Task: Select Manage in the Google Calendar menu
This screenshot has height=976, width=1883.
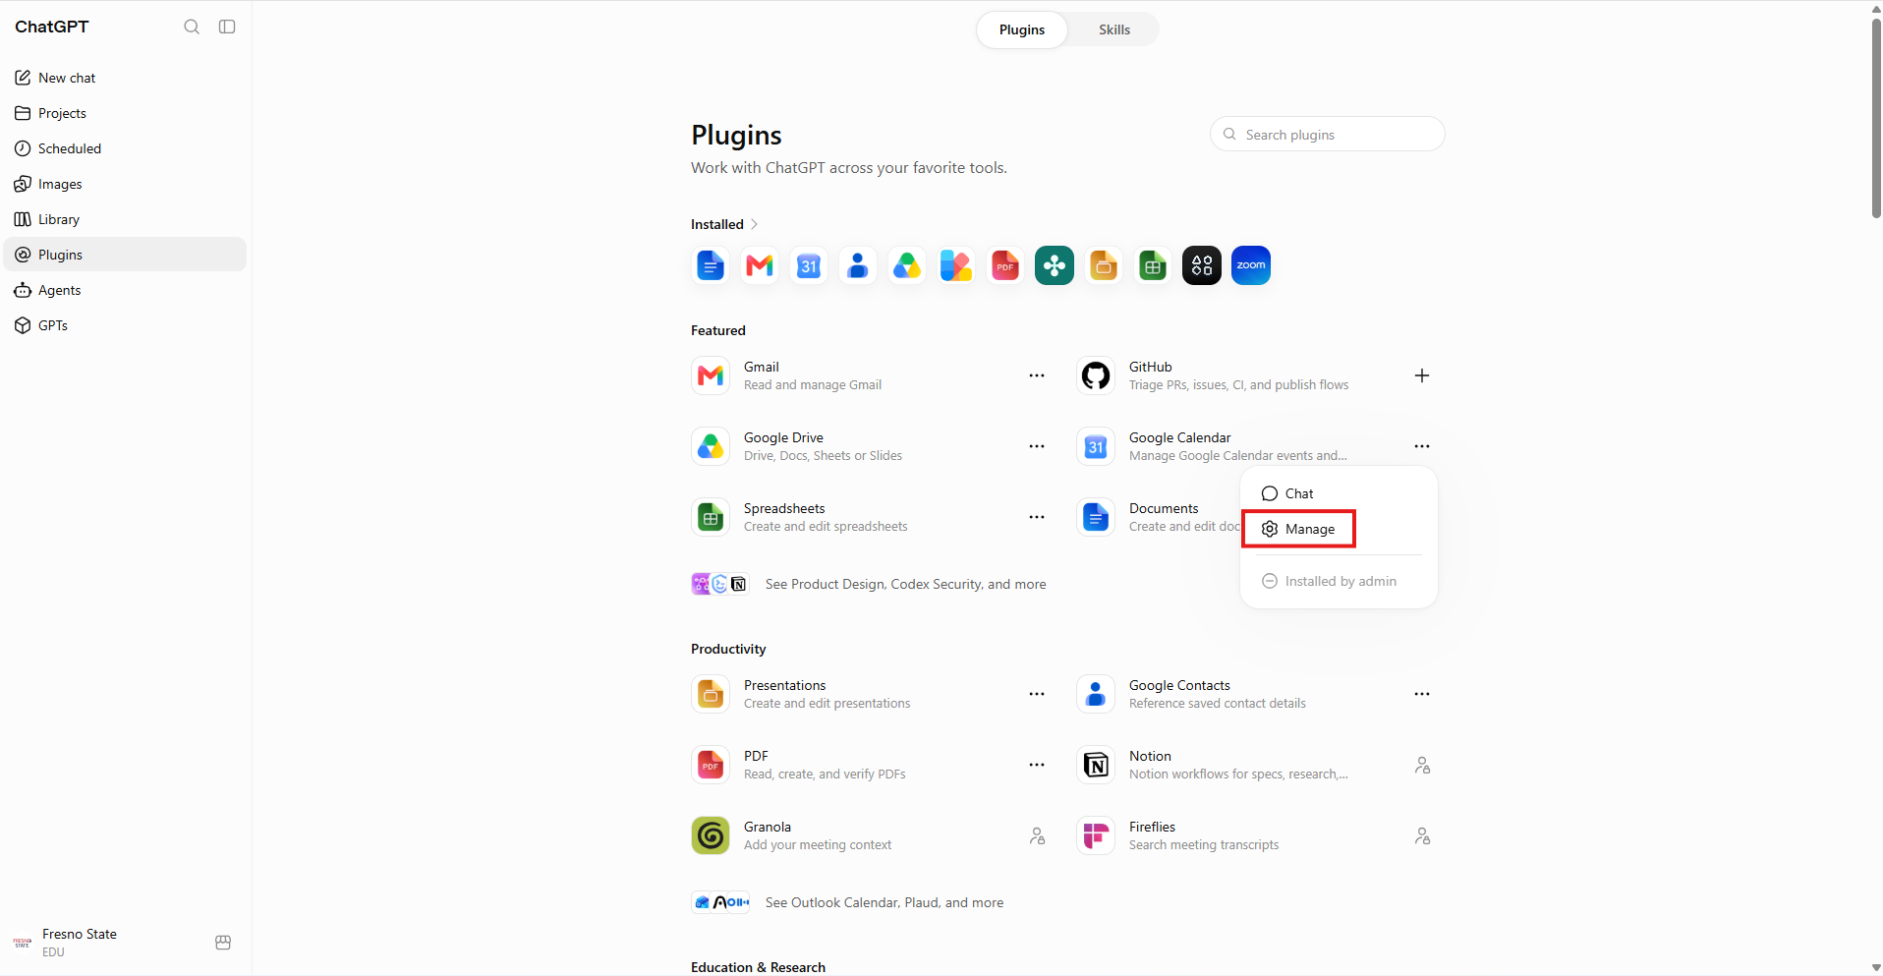Action: click(1339, 529)
